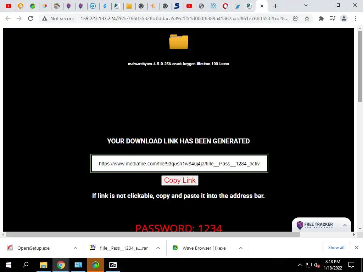Open the tab with the blue S favicon
The height and width of the screenshot is (272, 363).
click(177, 6)
